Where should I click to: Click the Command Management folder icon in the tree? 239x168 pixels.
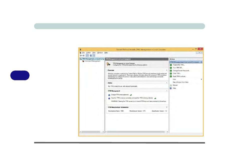(x=83, y=61)
